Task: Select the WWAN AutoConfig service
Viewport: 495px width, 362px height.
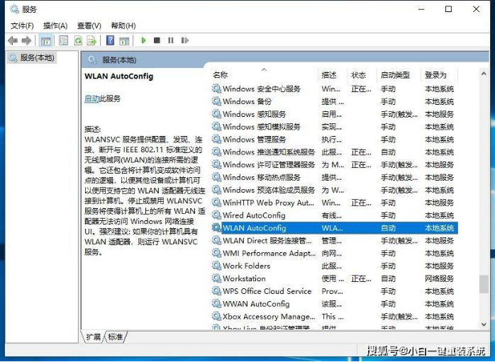Action: 334,304
